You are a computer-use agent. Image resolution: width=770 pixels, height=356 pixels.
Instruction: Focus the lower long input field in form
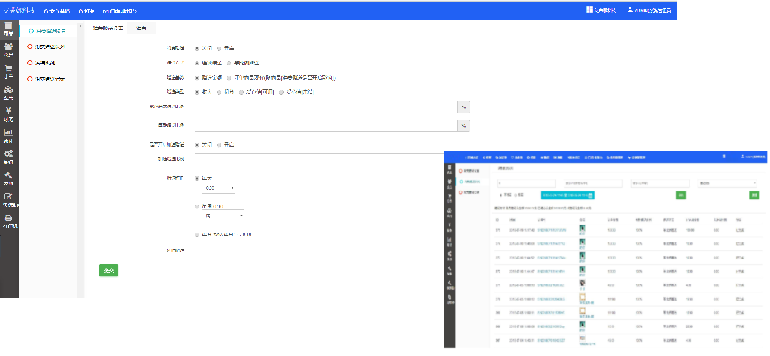326,126
